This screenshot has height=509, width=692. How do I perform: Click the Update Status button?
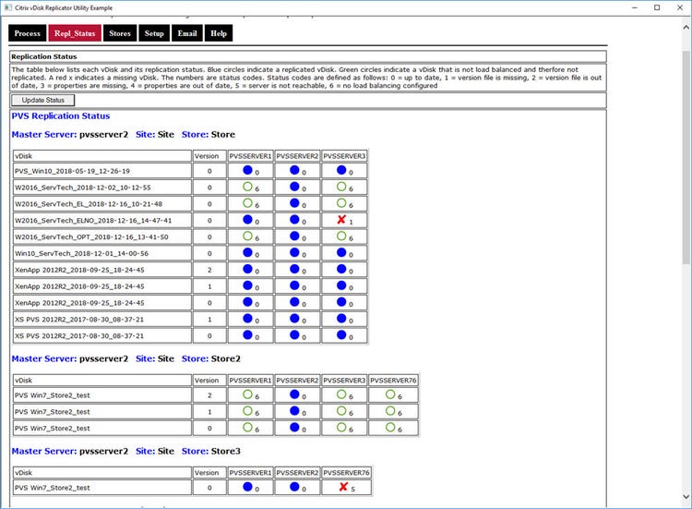[x=42, y=101]
